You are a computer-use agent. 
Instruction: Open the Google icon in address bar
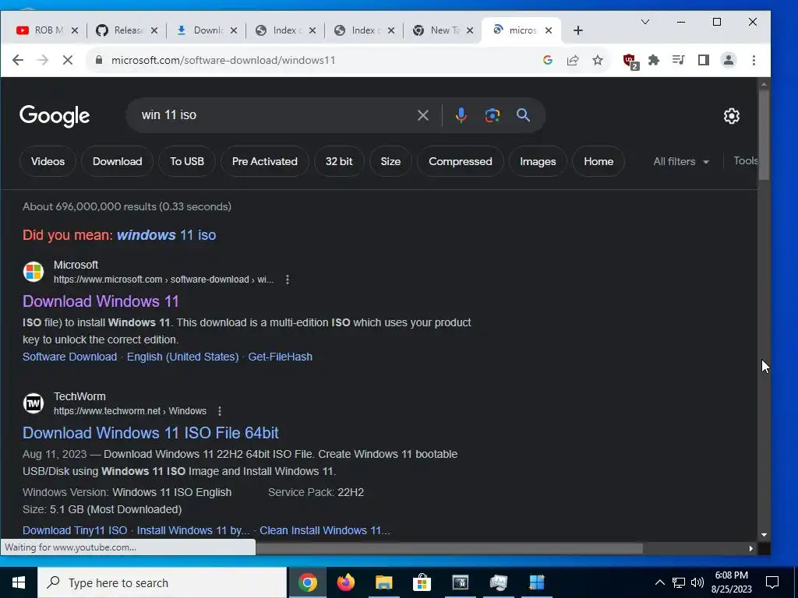[x=548, y=60]
